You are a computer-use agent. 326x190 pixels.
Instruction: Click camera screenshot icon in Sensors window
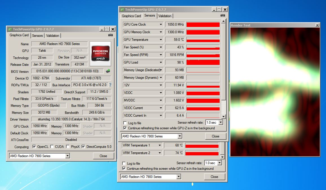point(223,15)
